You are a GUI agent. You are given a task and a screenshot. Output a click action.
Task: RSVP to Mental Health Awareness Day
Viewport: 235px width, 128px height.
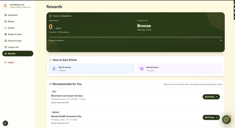211,117
